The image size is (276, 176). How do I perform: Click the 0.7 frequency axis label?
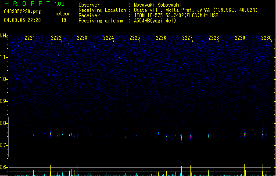pos(4,145)
